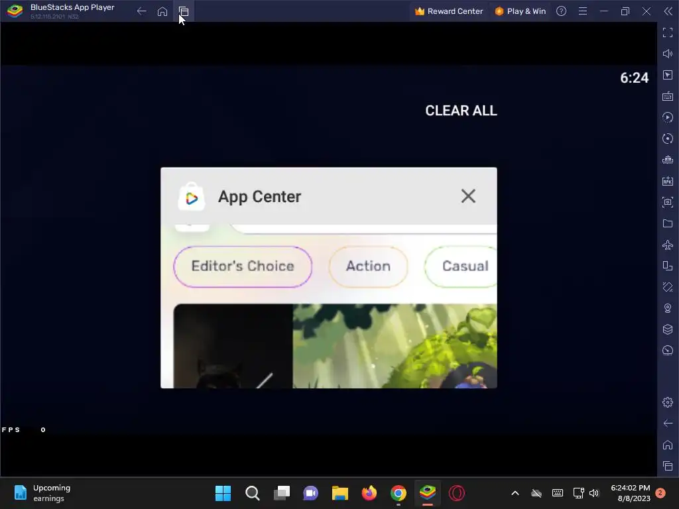Close the App Center card

coord(468,196)
